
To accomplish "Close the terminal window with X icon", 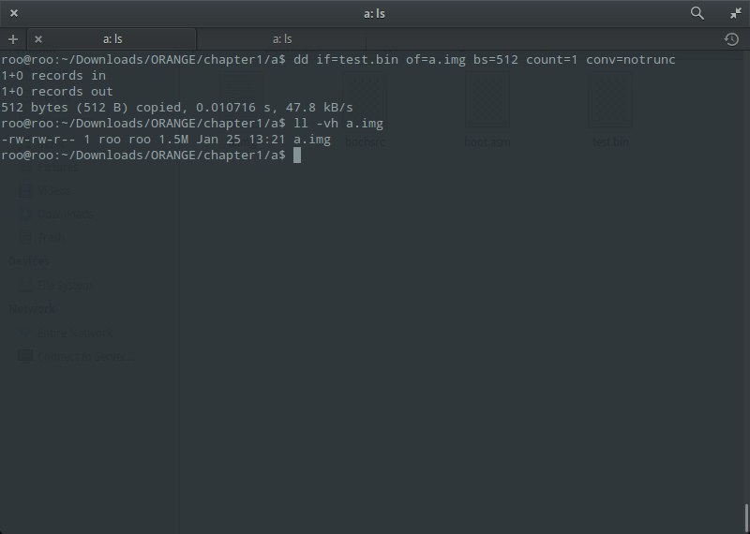I will [x=14, y=13].
